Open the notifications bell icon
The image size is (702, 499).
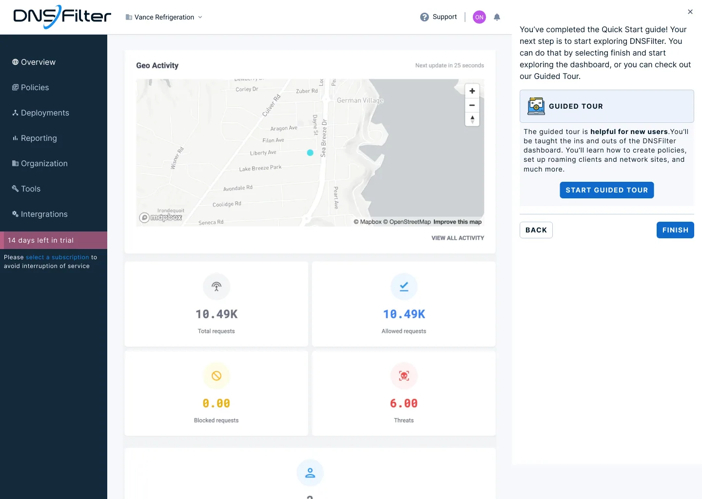coord(497,17)
